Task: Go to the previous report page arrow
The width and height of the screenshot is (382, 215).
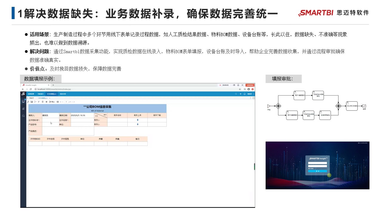Action: 63,102
